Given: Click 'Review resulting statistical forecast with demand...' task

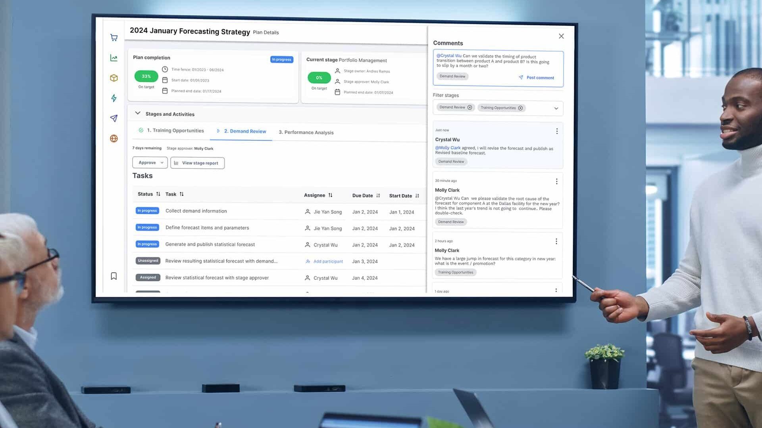Looking at the screenshot, I should pyautogui.click(x=221, y=261).
